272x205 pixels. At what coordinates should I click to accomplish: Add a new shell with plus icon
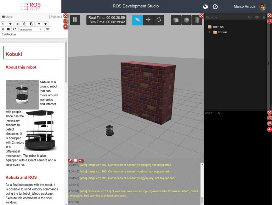270,130
